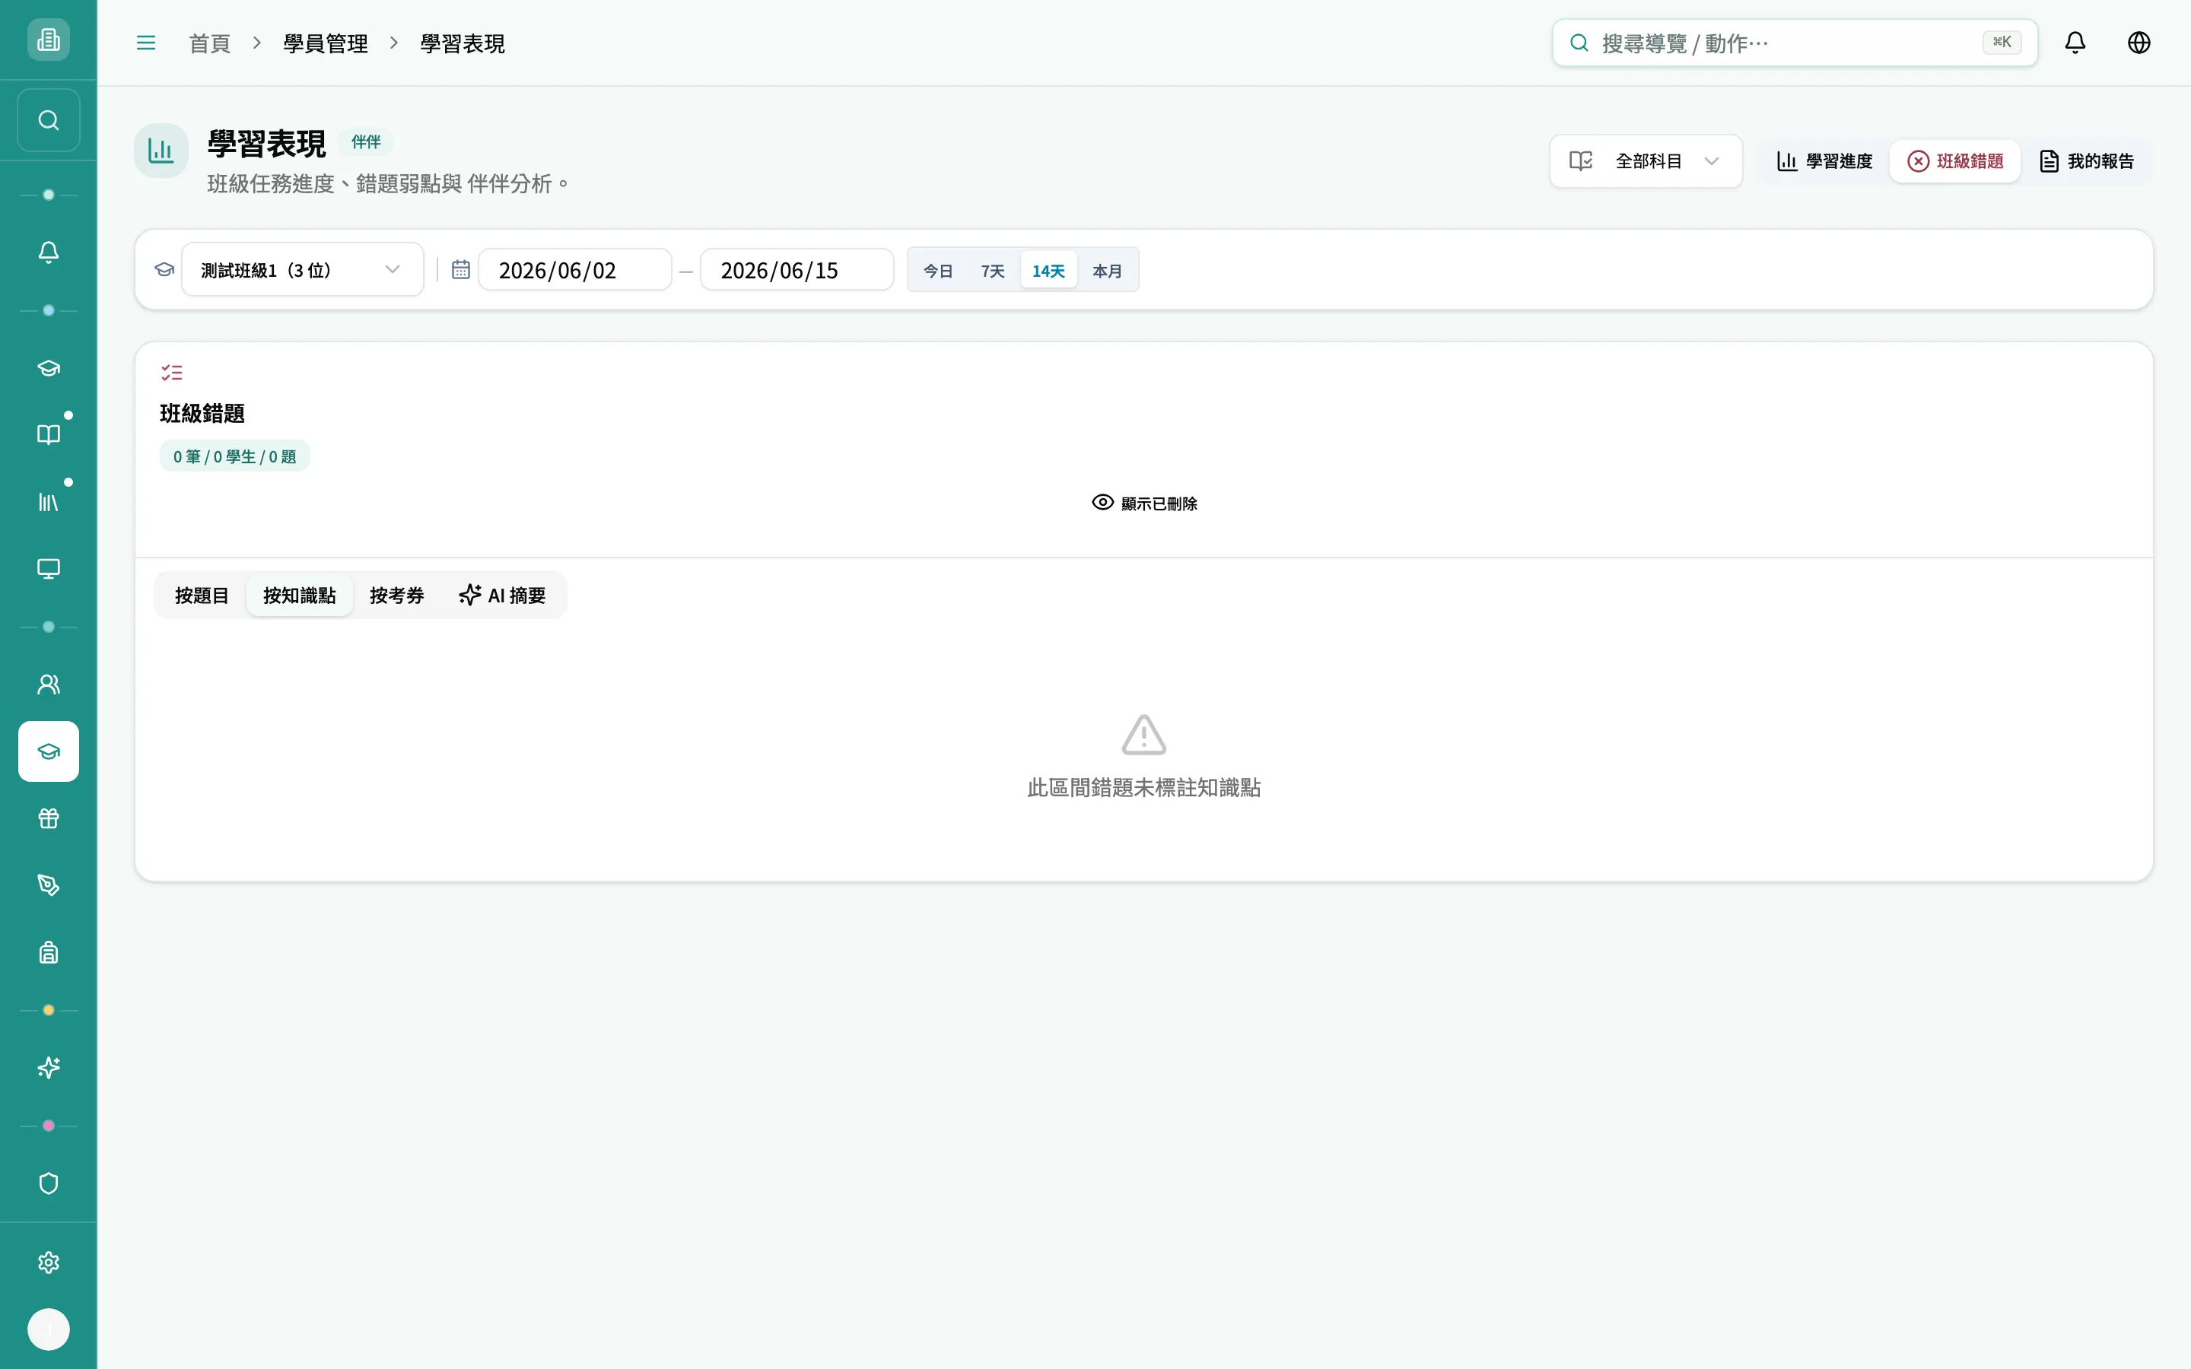The width and height of the screenshot is (2191, 1369).
Task: Select the 按考券 tab
Action: [x=396, y=596]
